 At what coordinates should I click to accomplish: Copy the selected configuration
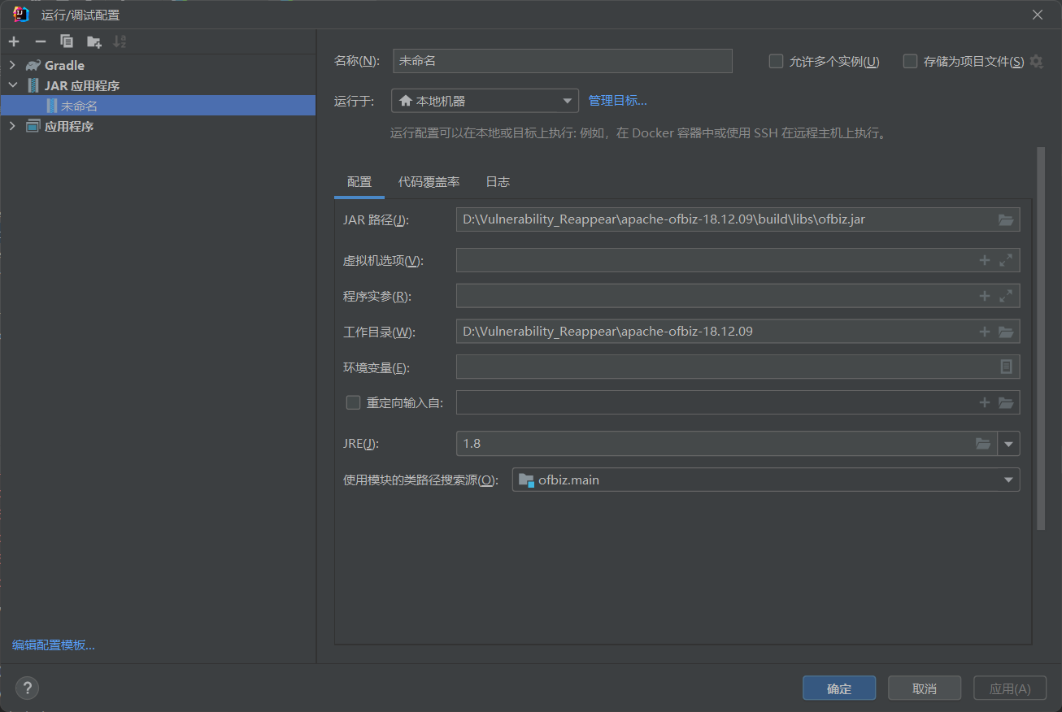[67, 41]
